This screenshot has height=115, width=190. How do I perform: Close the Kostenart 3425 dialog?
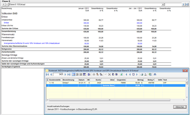(185, 70)
